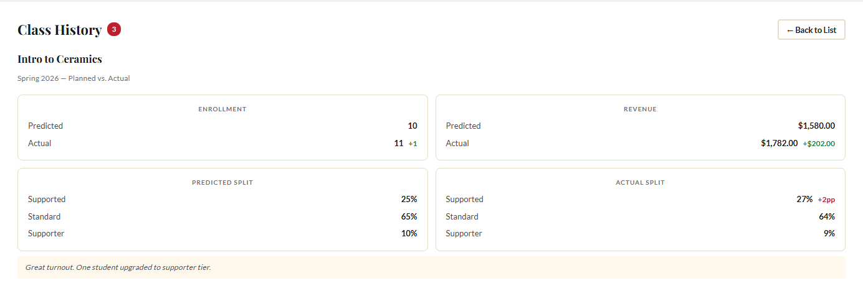
Task: Click the Actual Split card header
Action: (640, 183)
